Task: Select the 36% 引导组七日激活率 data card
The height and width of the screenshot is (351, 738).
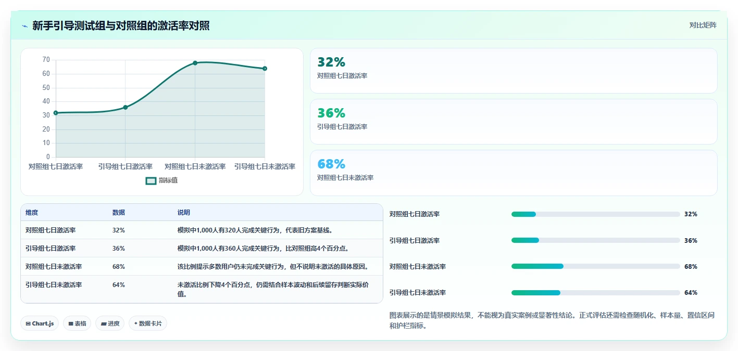Action: 514,122
